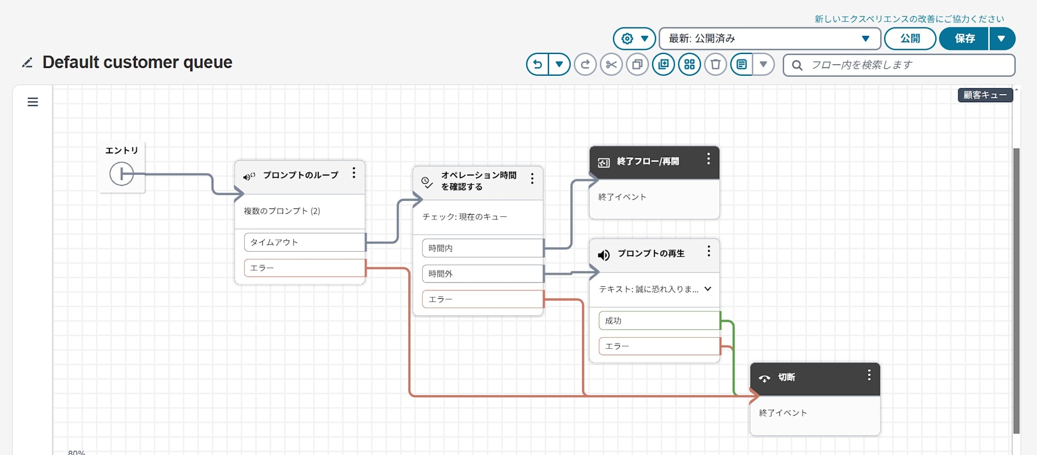
Task: Click 終了イベント under 終了フロー/再開
Action: (622, 197)
